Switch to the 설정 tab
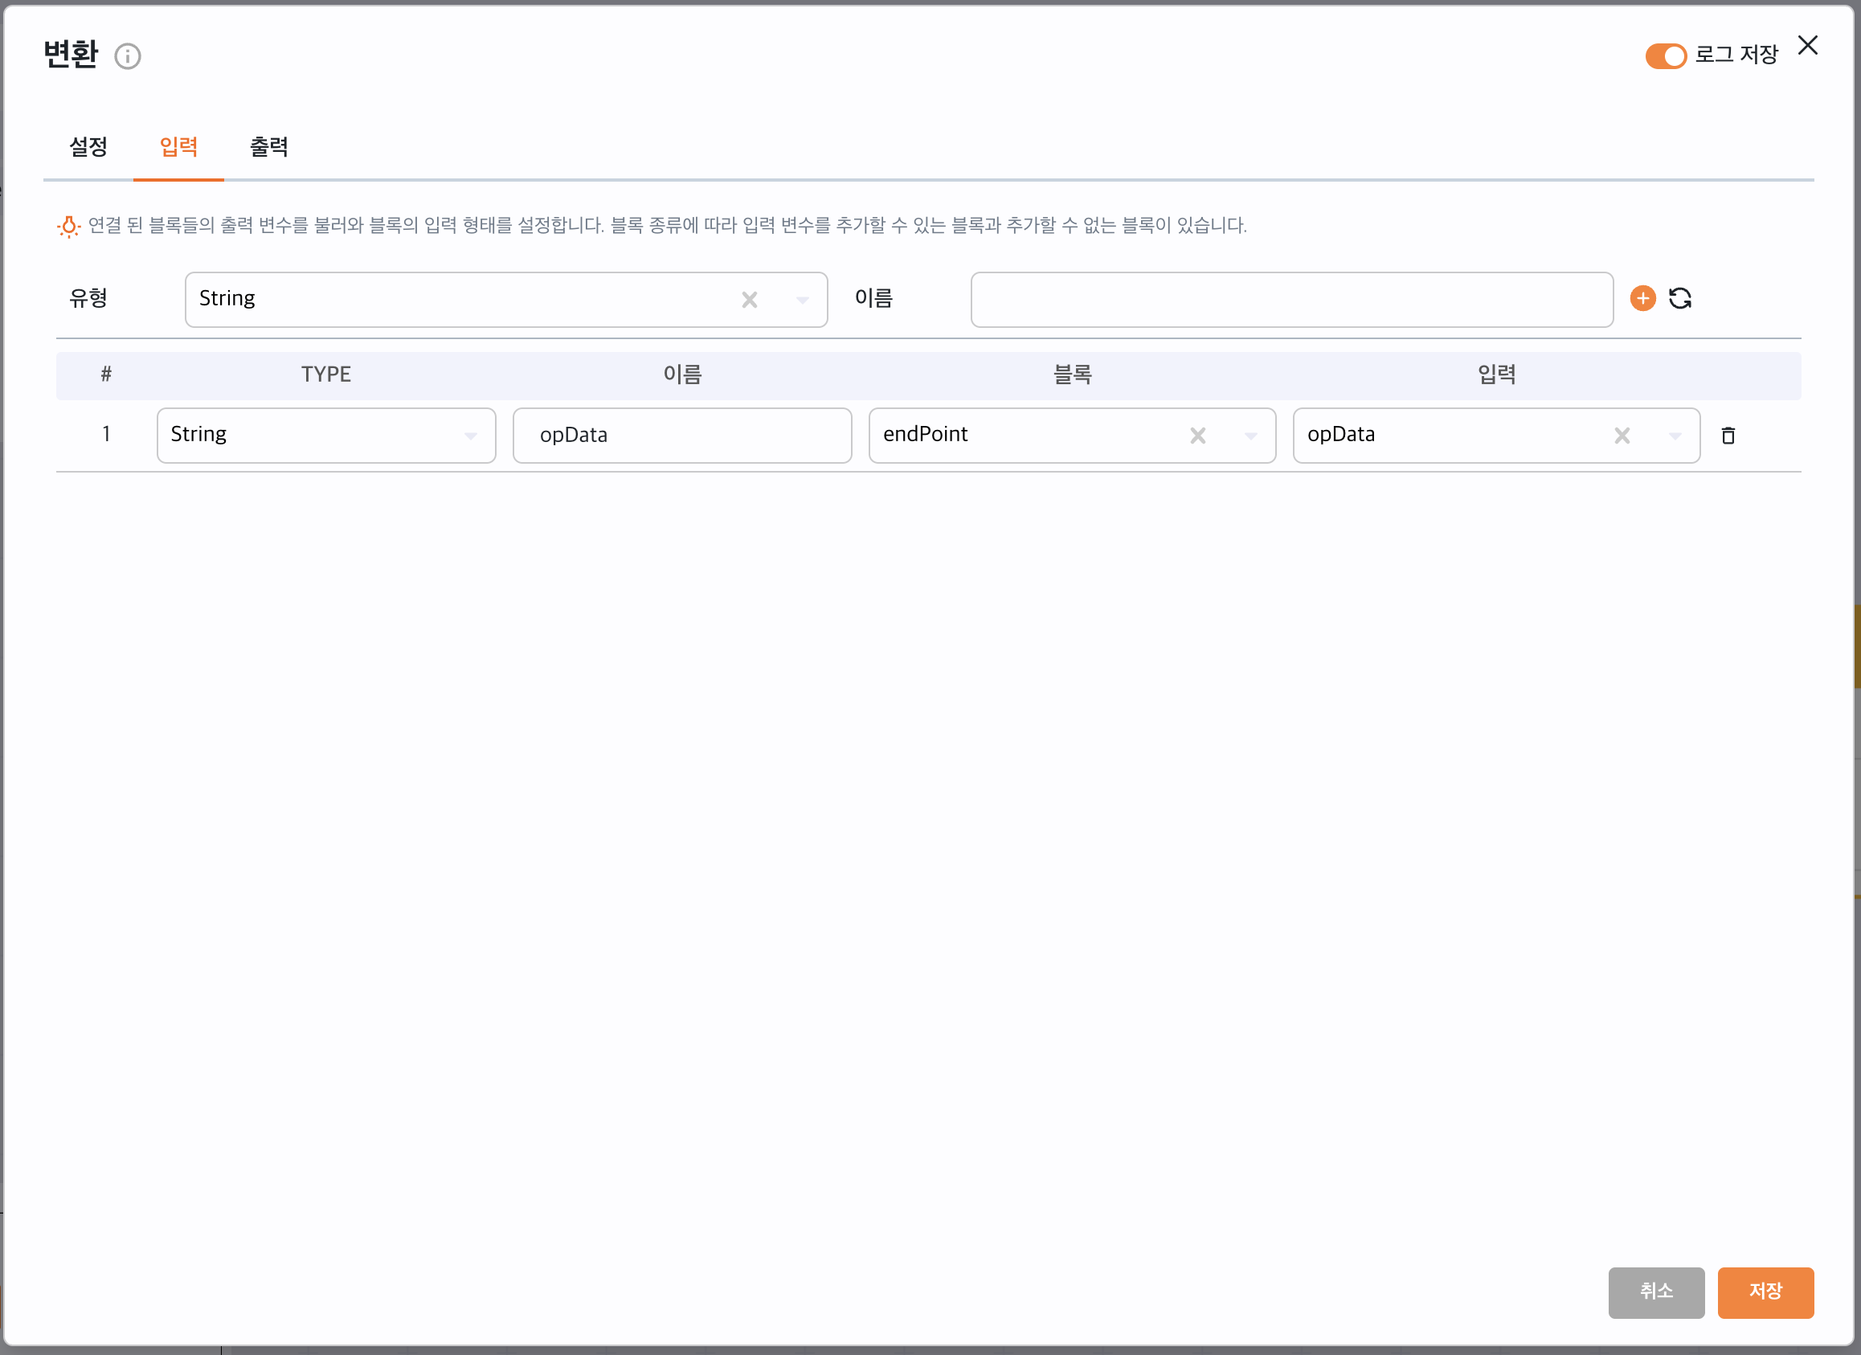Screen dimensions: 1861x1355 (88, 147)
